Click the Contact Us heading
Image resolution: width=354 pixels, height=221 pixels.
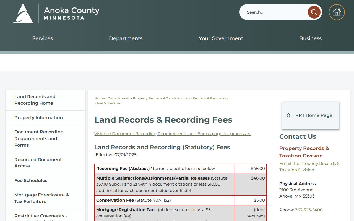tap(298, 136)
